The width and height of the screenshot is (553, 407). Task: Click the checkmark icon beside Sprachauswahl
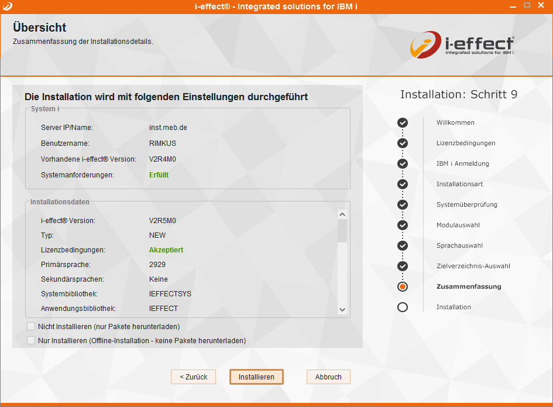click(403, 245)
